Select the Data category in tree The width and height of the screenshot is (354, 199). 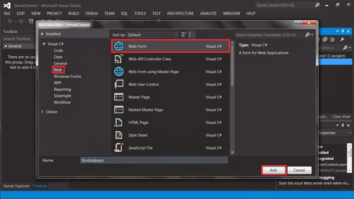pyautogui.click(x=58, y=57)
